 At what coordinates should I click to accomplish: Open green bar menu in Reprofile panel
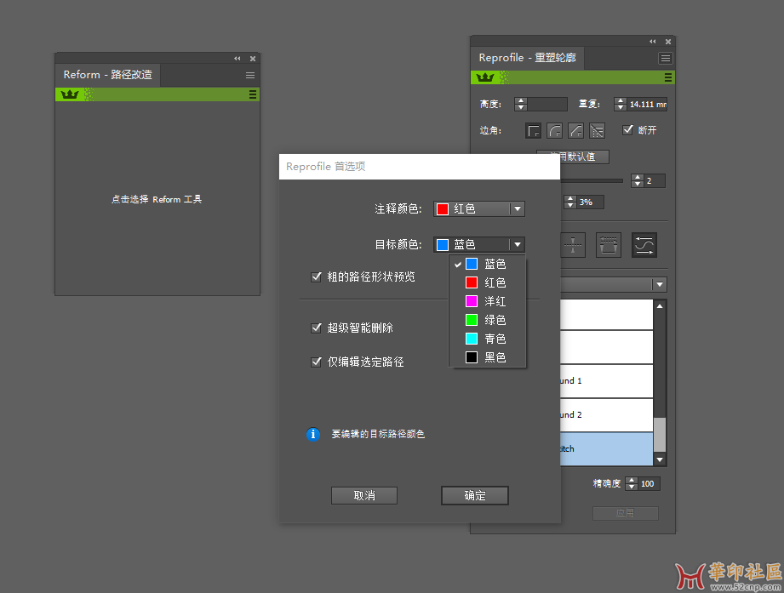[x=667, y=77]
